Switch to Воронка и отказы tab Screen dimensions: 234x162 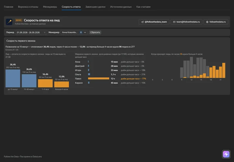point(28,7)
